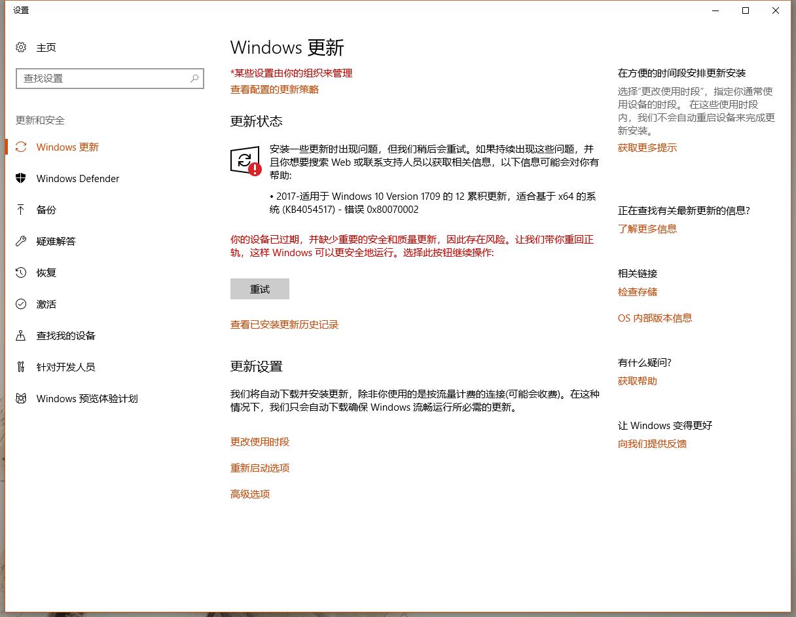Open 查看配置的更新策略 link

[274, 90]
